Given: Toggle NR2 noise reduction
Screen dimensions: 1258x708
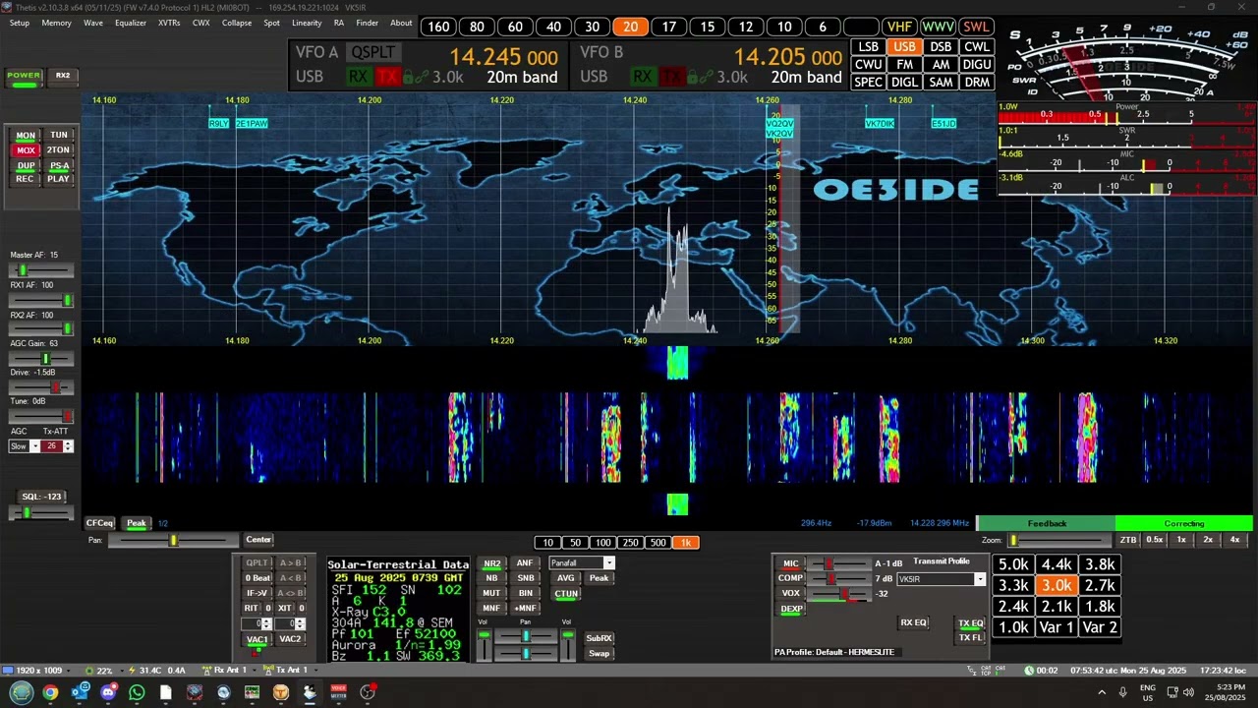Looking at the screenshot, I should pyautogui.click(x=491, y=563).
